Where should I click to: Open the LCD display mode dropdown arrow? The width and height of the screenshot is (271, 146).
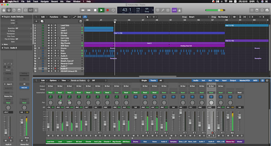[153, 10]
